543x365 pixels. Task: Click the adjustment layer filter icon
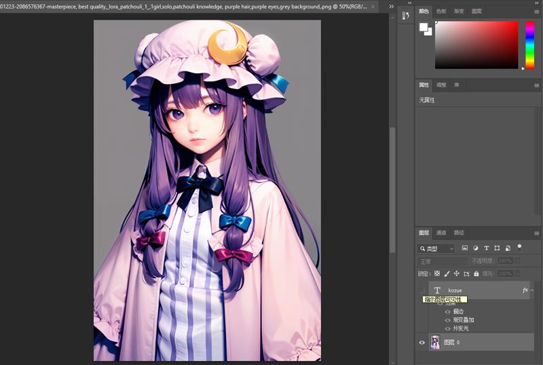click(x=476, y=248)
